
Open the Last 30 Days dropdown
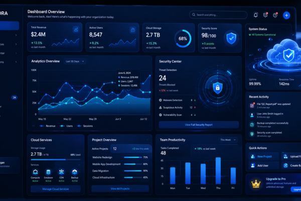(x=75, y=61)
